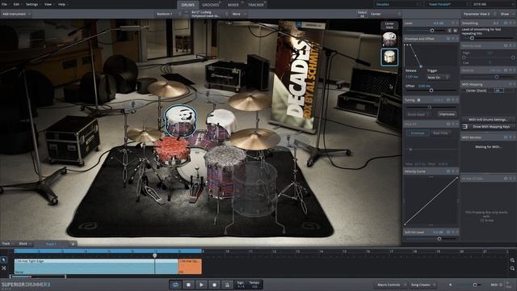Screen dimensions: 517x291
Task: Toggle the Velocity Gate power button
Action: [506, 46]
